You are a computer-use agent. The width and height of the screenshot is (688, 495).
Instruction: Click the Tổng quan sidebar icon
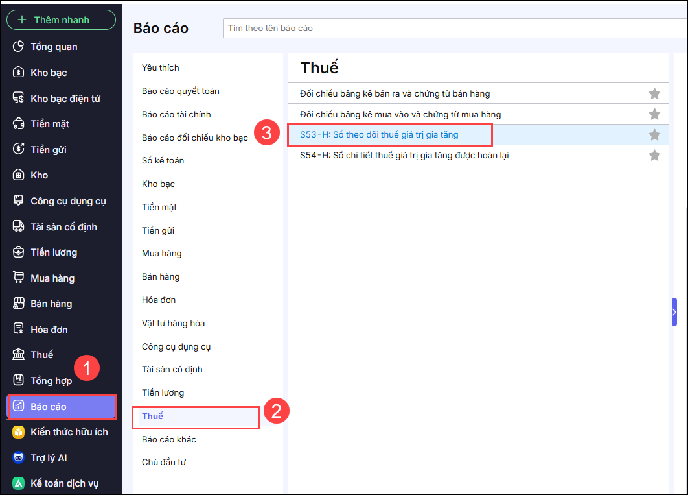tap(19, 47)
